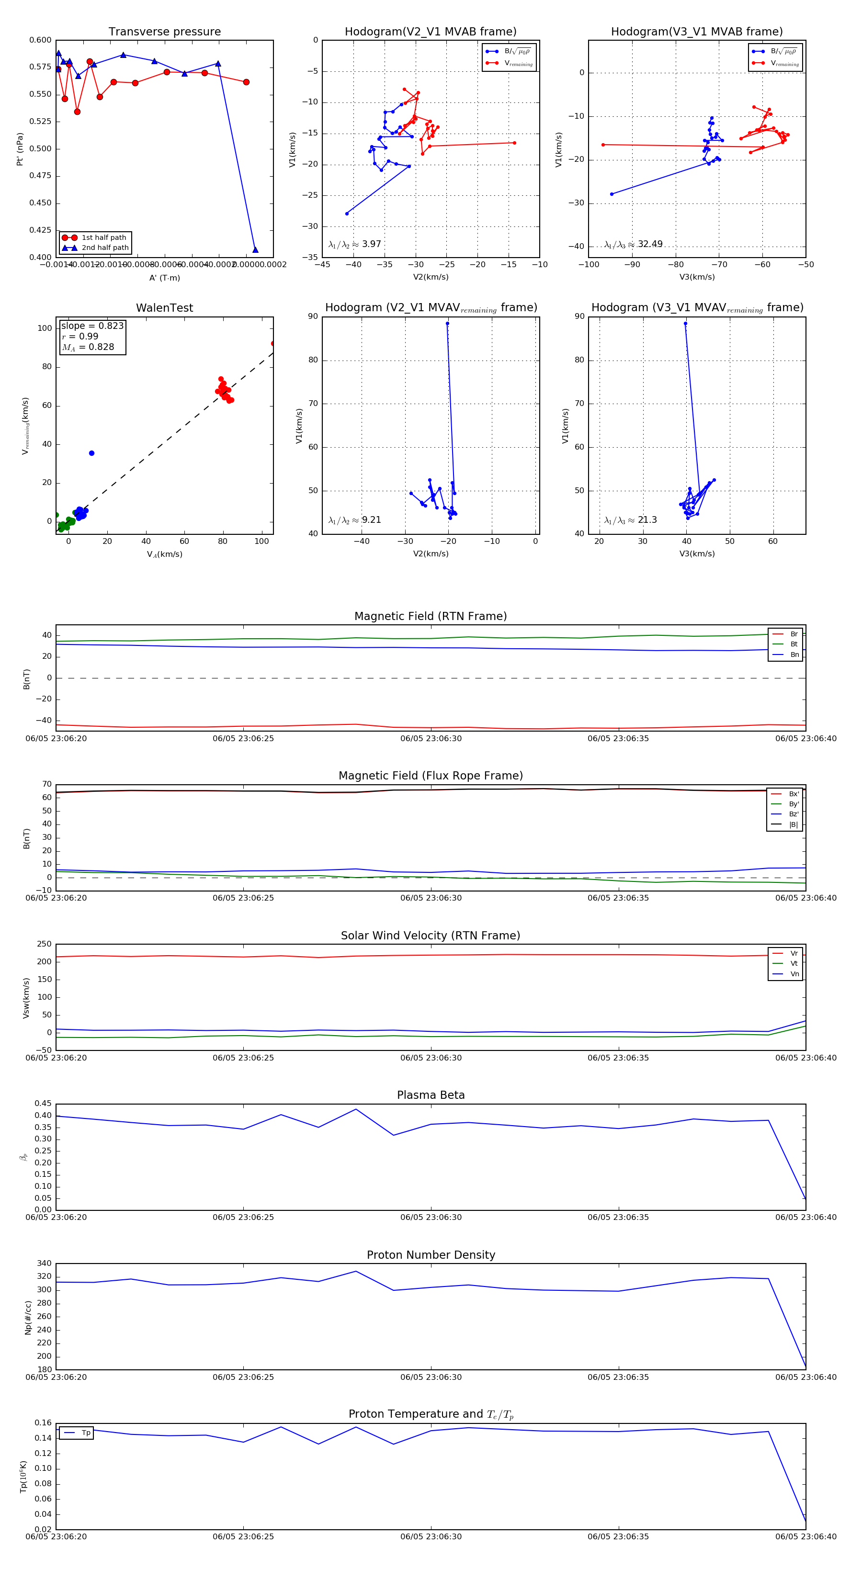The width and height of the screenshot is (862, 1580).
Task: Click the 'Magnetic Field (RTN Frame)' title
Action: pyautogui.click(x=431, y=616)
